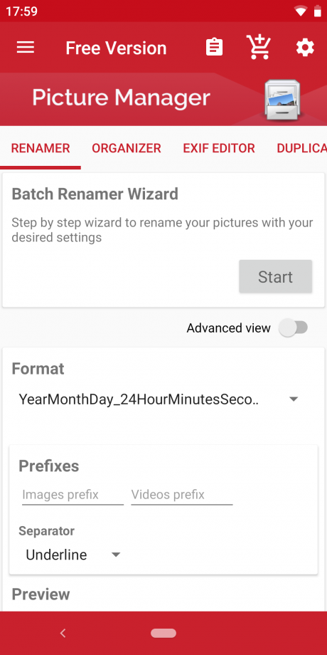327x655 pixels.
Task: Expand the Format dropdown arrow
Action: pyautogui.click(x=294, y=399)
